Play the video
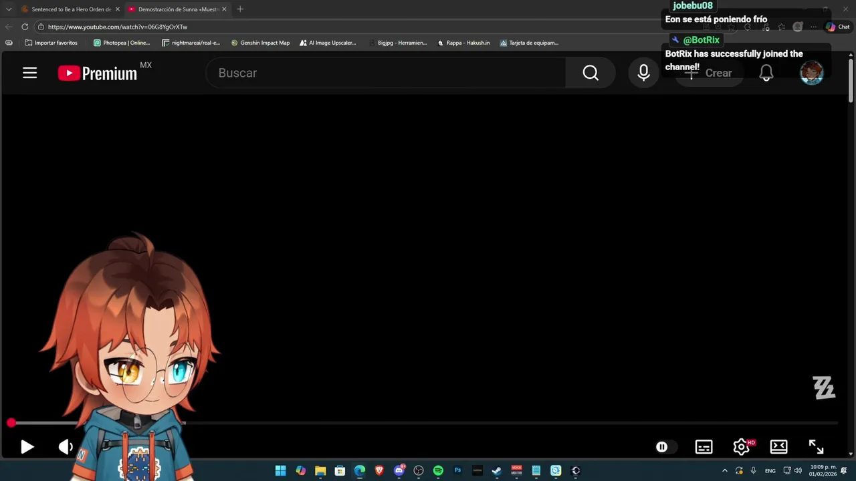Screen dimensions: 856x481 click(27, 447)
